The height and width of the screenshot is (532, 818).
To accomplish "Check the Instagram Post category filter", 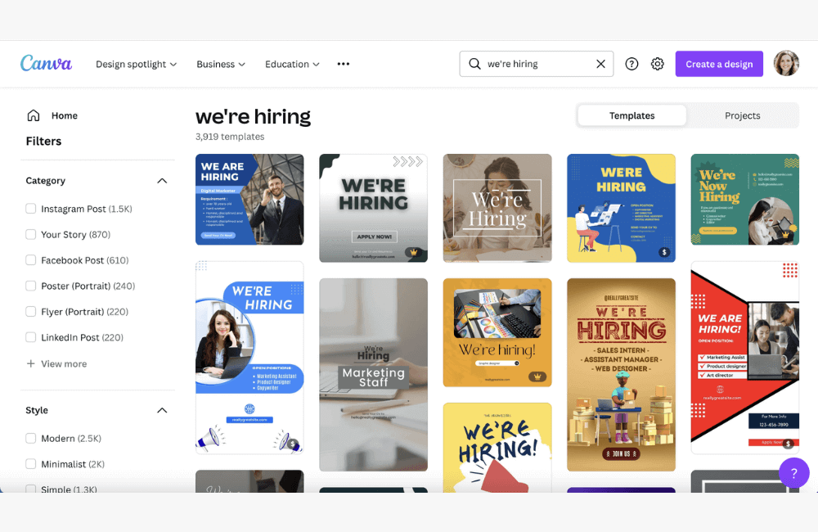I will pyautogui.click(x=33, y=209).
